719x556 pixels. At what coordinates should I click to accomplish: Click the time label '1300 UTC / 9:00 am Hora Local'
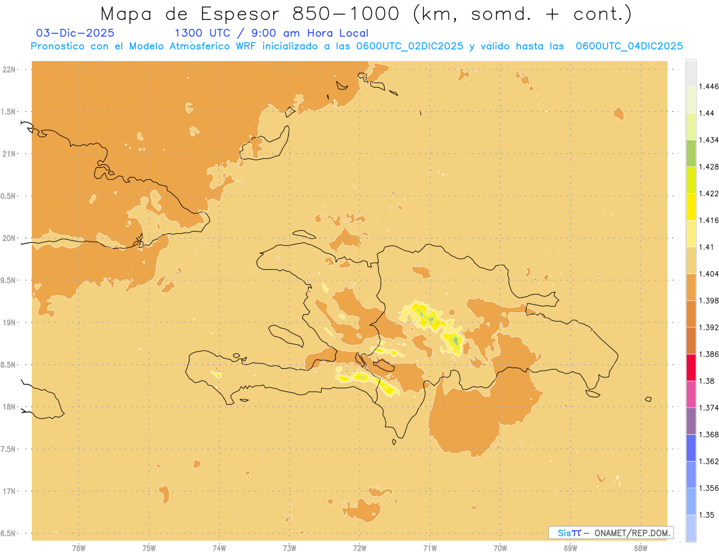[x=271, y=33]
